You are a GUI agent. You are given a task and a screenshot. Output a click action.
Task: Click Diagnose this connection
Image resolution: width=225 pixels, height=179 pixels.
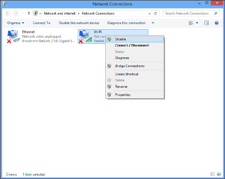point(126,23)
